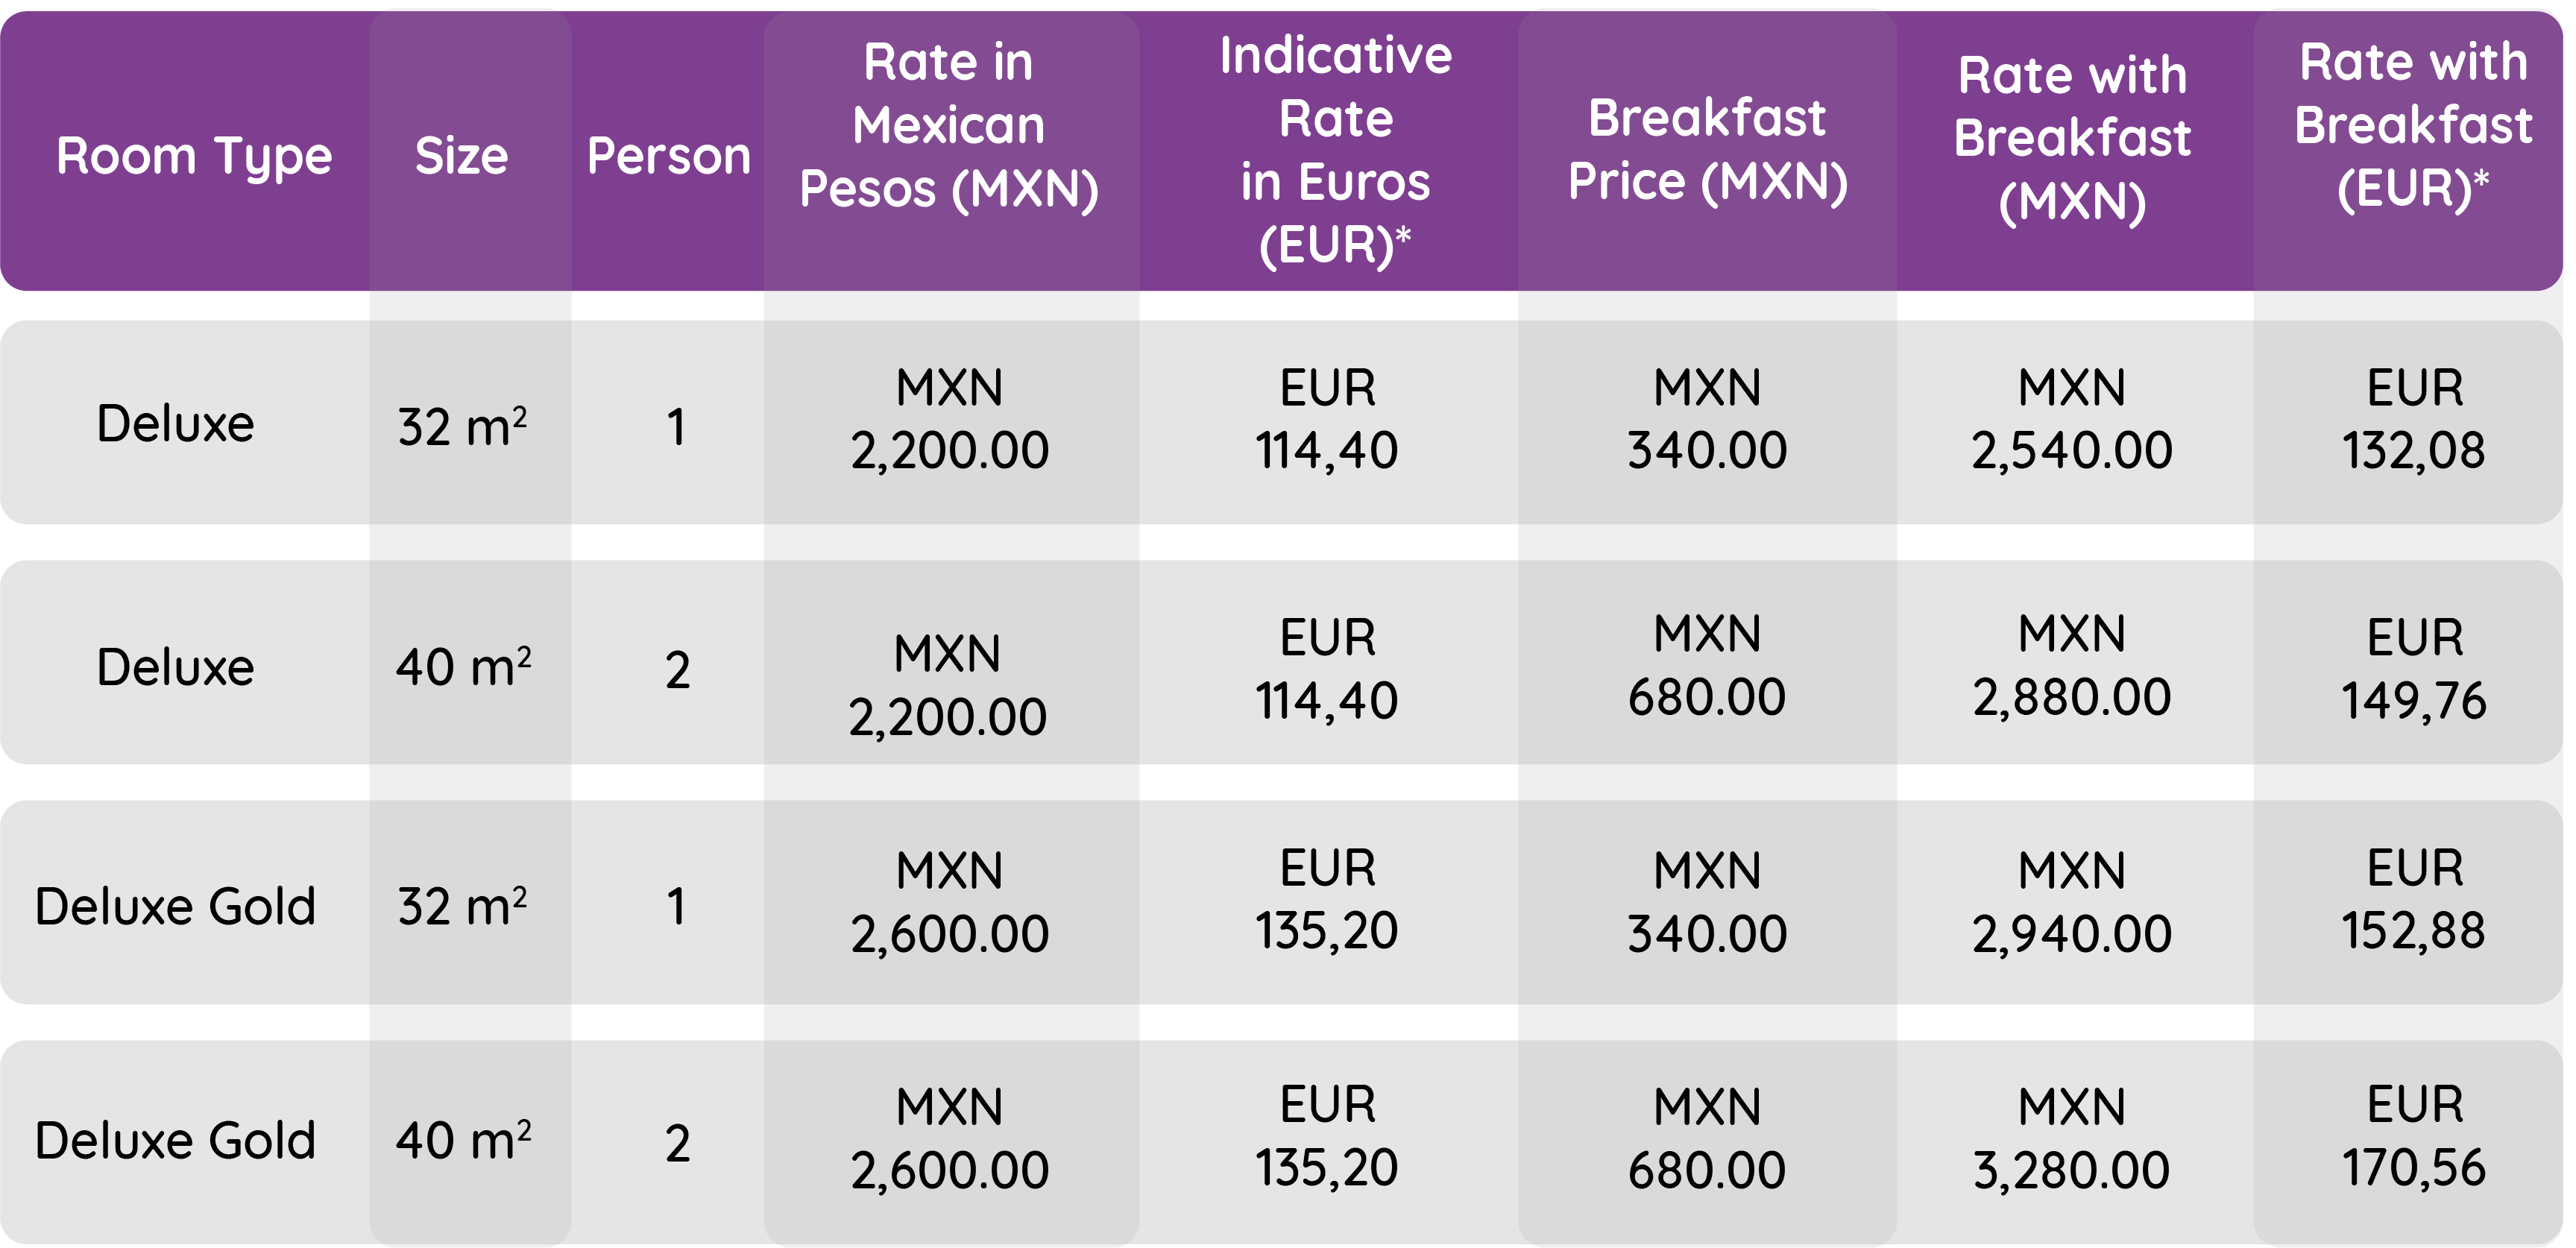2576x1248 pixels.
Task: Click the MXN 2,540.00 rate cell
Action: 2072,419
